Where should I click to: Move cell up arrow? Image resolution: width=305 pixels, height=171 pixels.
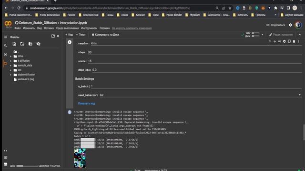pyautogui.click(x=270, y=41)
